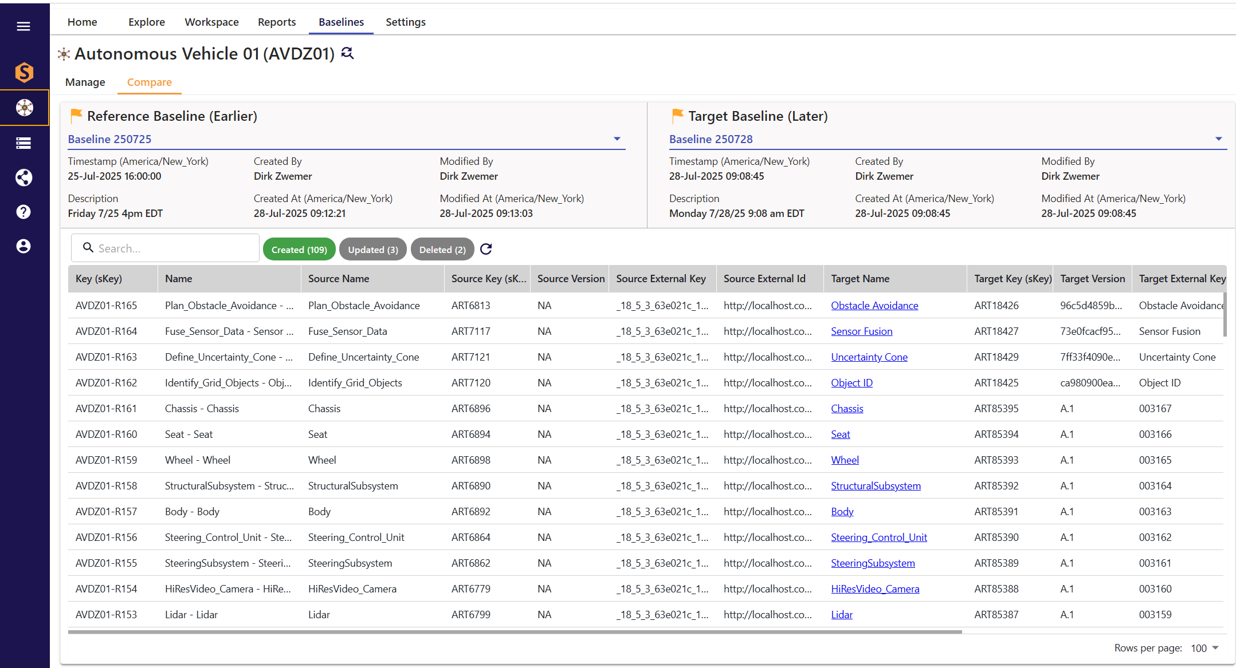Switch to the Manage subtab

click(x=85, y=82)
